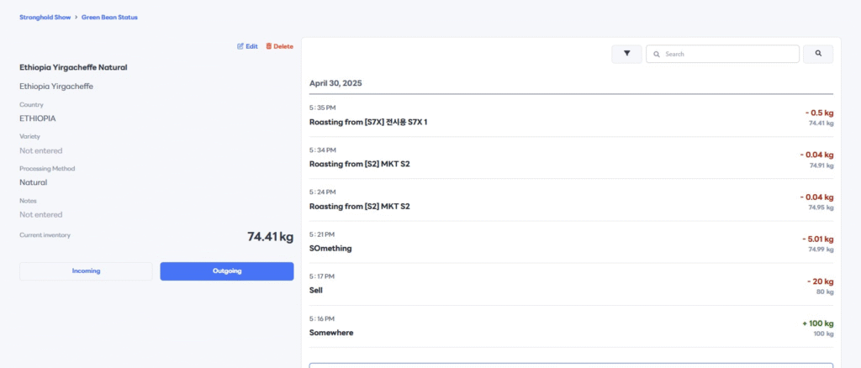Click the April 30, 2025 date header
Screen dimensions: 861x368
click(x=335, y=83)
